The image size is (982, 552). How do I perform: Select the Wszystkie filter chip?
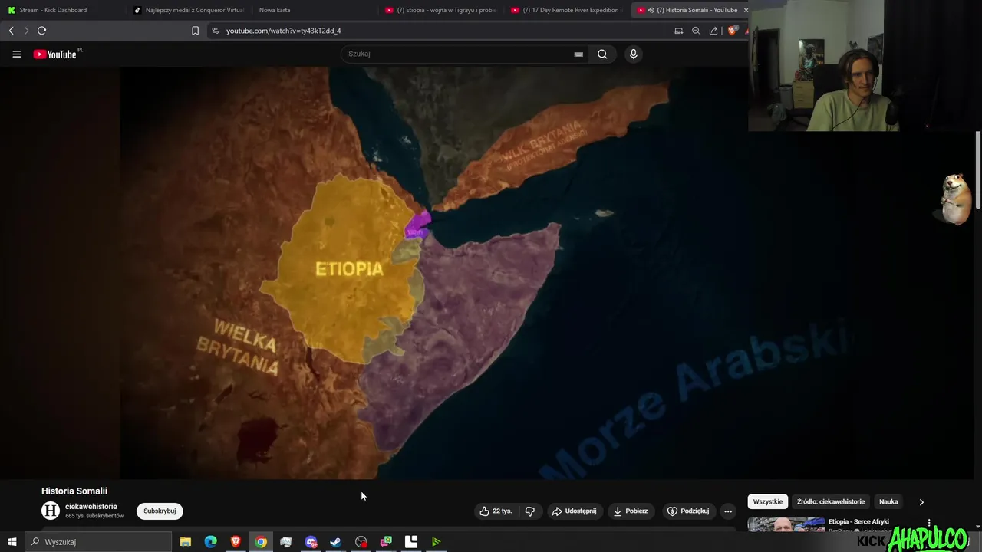click(768, 501)
